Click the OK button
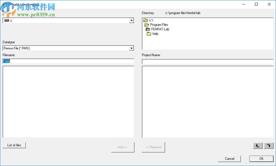Viewport: 276px width, 166px height. pyautogui.click(x=262, y=159)
